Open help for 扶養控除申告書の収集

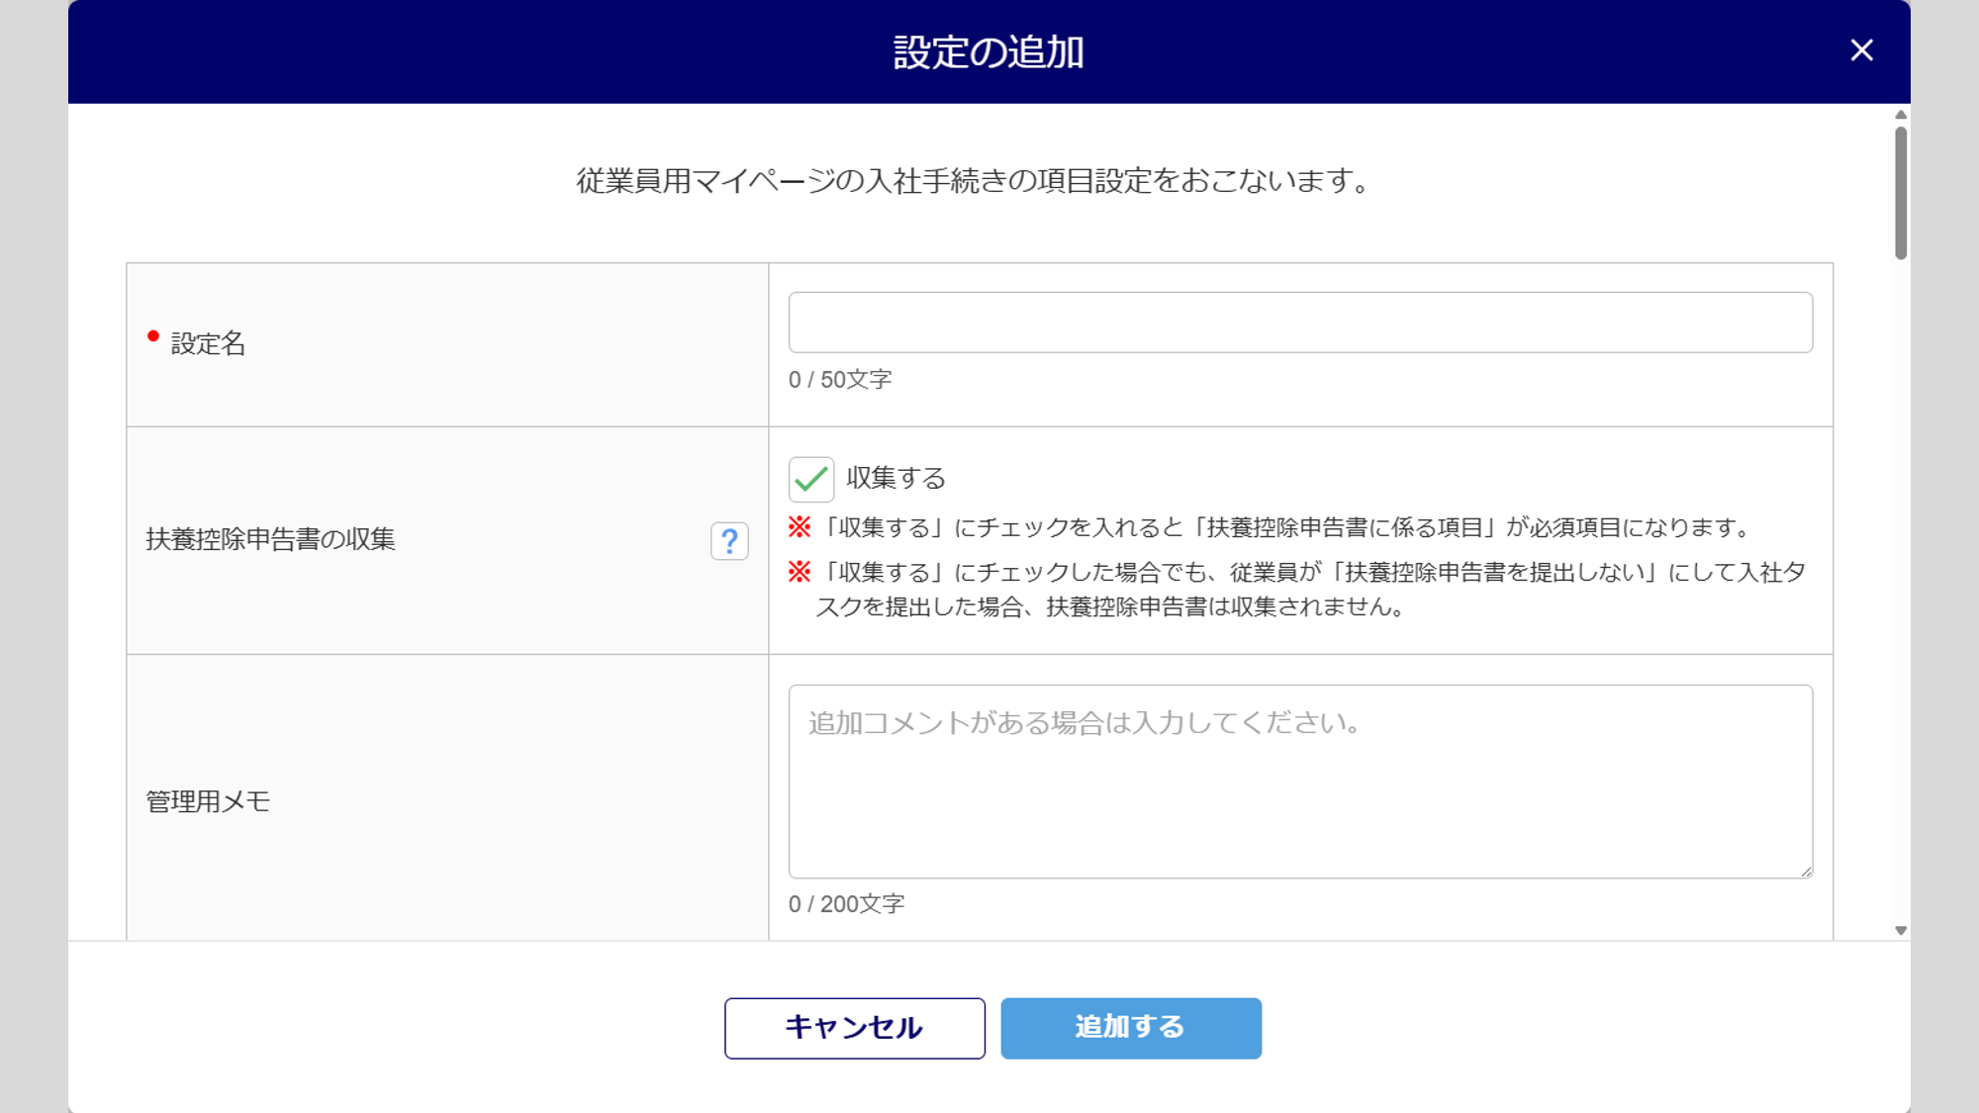(x=729, y=541)
